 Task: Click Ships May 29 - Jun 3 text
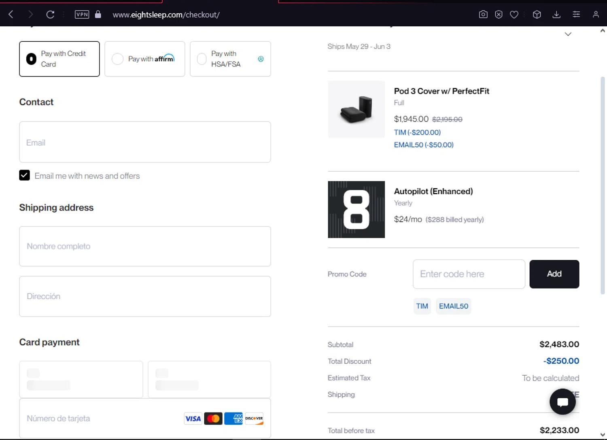pos(359,47)
